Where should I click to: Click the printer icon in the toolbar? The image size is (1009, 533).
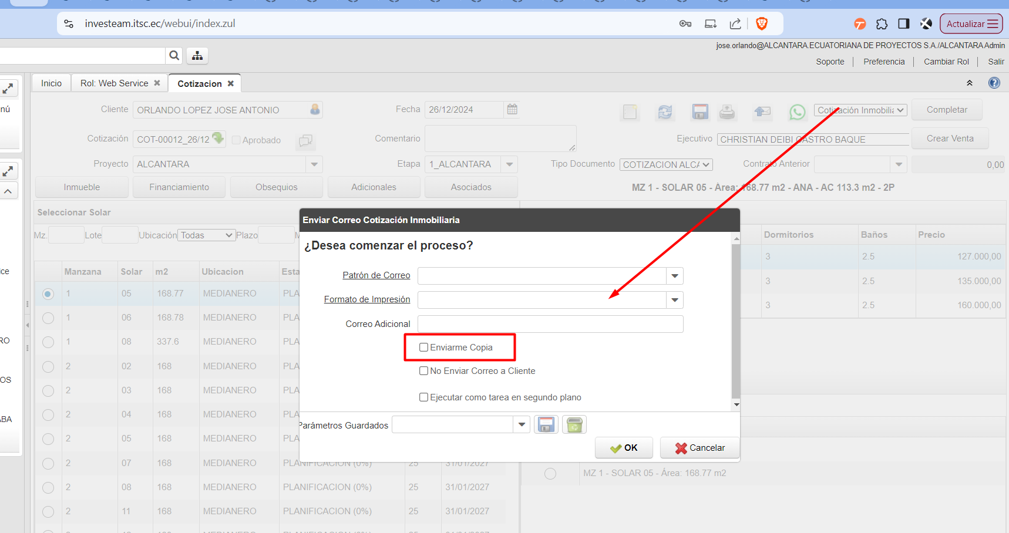727,112
